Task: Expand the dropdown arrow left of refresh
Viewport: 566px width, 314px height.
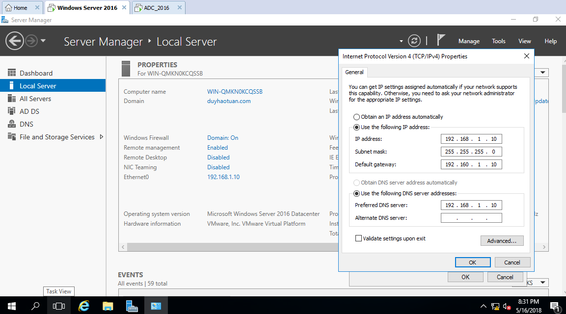Action: pyautogui.click(x=401, y=41)
